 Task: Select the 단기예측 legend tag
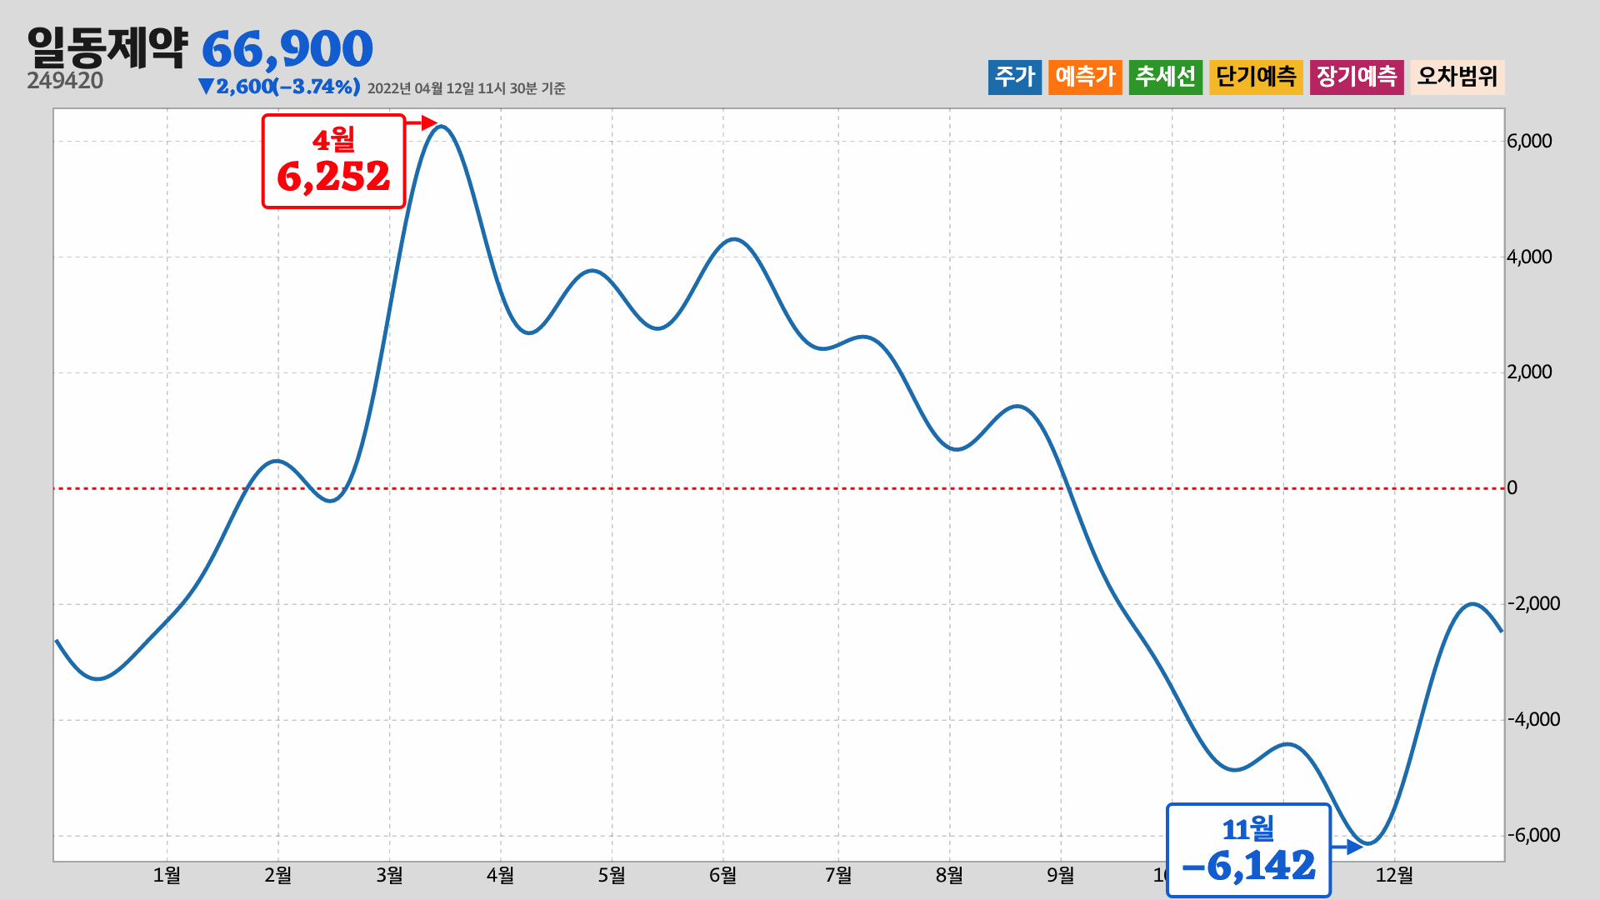1256,77
